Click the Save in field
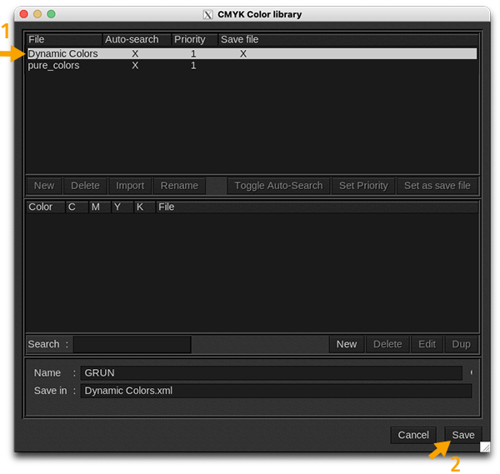 (276, 391)
